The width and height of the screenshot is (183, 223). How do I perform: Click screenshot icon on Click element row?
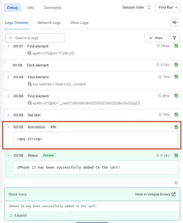[176, 65]
